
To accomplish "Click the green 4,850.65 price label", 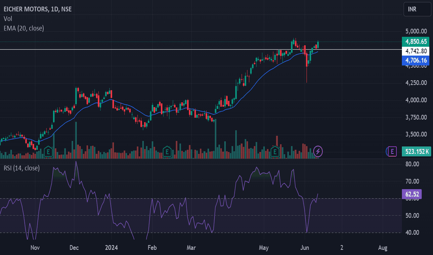I will point(416,42).
